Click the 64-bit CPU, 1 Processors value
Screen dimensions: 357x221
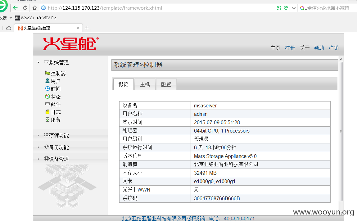222,131
